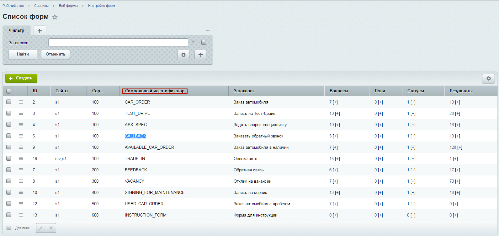The height and width of the screenshot is (236, 499).
Task: Open results count 128 for AVAILABLE_CAR_ORDER
Action: 453,147
